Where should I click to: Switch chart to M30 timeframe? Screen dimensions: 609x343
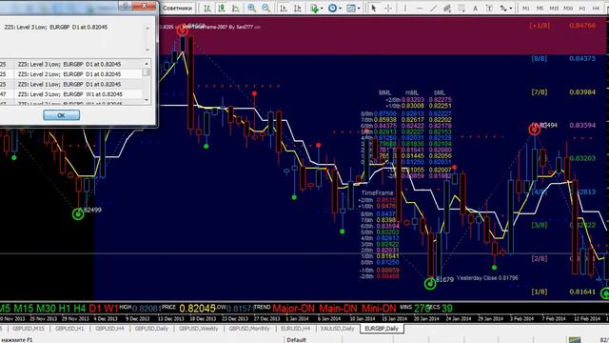click(x=568, y=9)
